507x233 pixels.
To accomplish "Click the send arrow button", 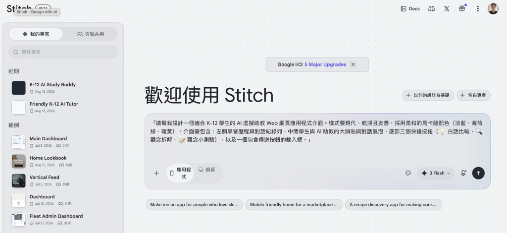I will point(478,173).
